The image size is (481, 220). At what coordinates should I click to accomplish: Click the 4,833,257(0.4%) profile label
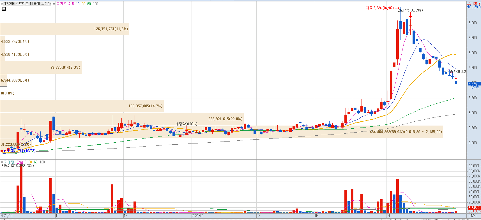tap(15, 41)
